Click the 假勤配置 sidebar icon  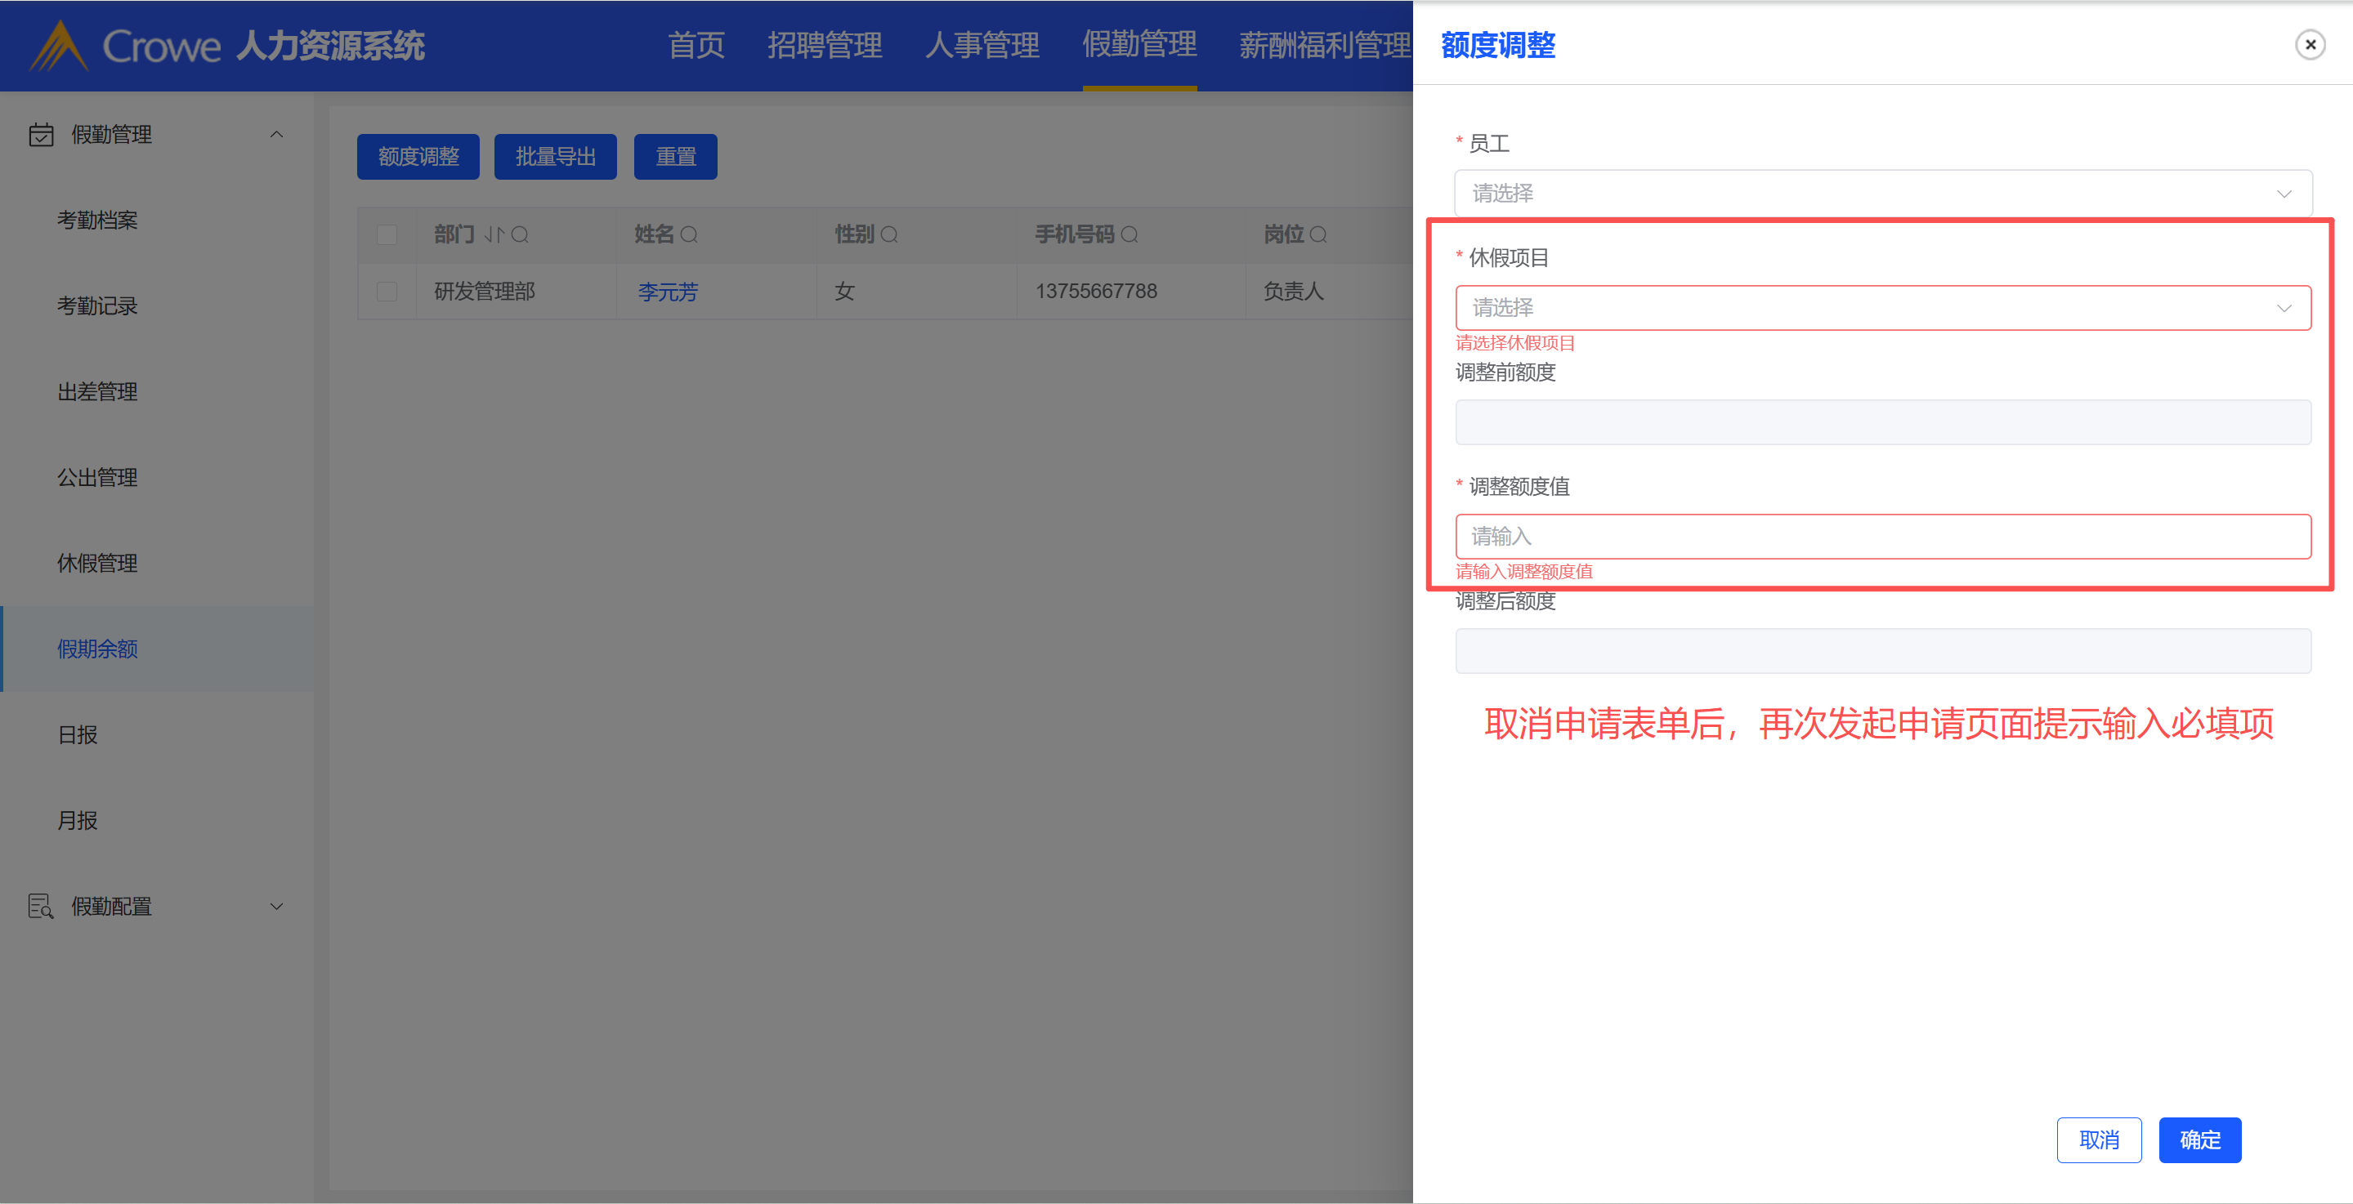pos(41,907)
